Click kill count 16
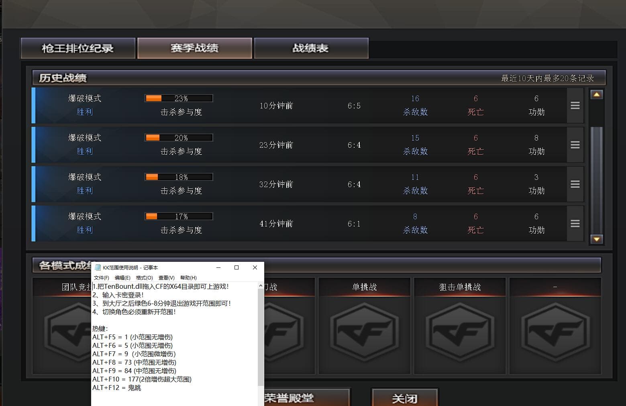This screenshot has height=406, width=626. coord(415,98)
